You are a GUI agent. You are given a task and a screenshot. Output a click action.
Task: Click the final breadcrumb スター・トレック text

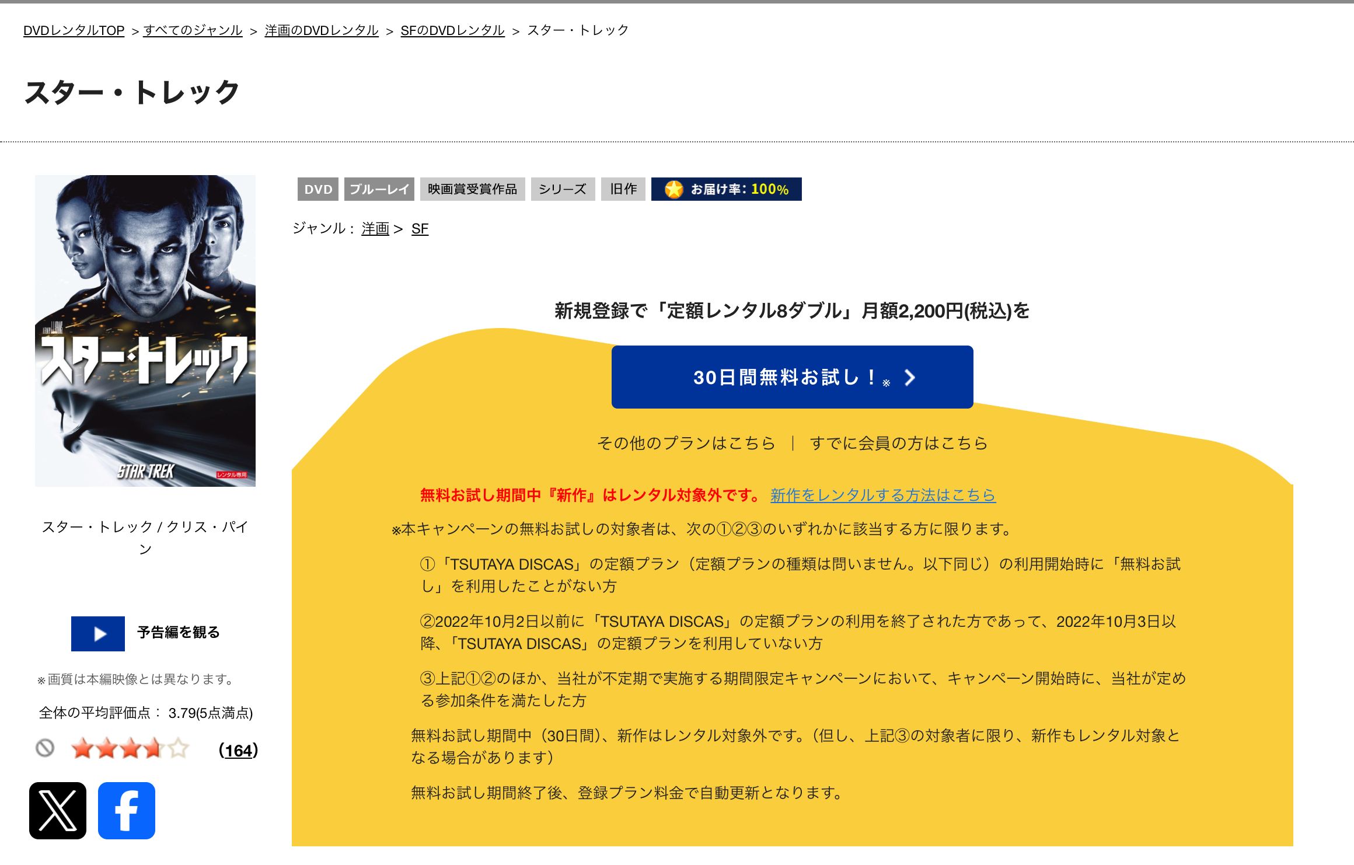point(578,30)
